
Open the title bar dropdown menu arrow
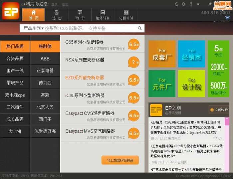pos(198,4)
